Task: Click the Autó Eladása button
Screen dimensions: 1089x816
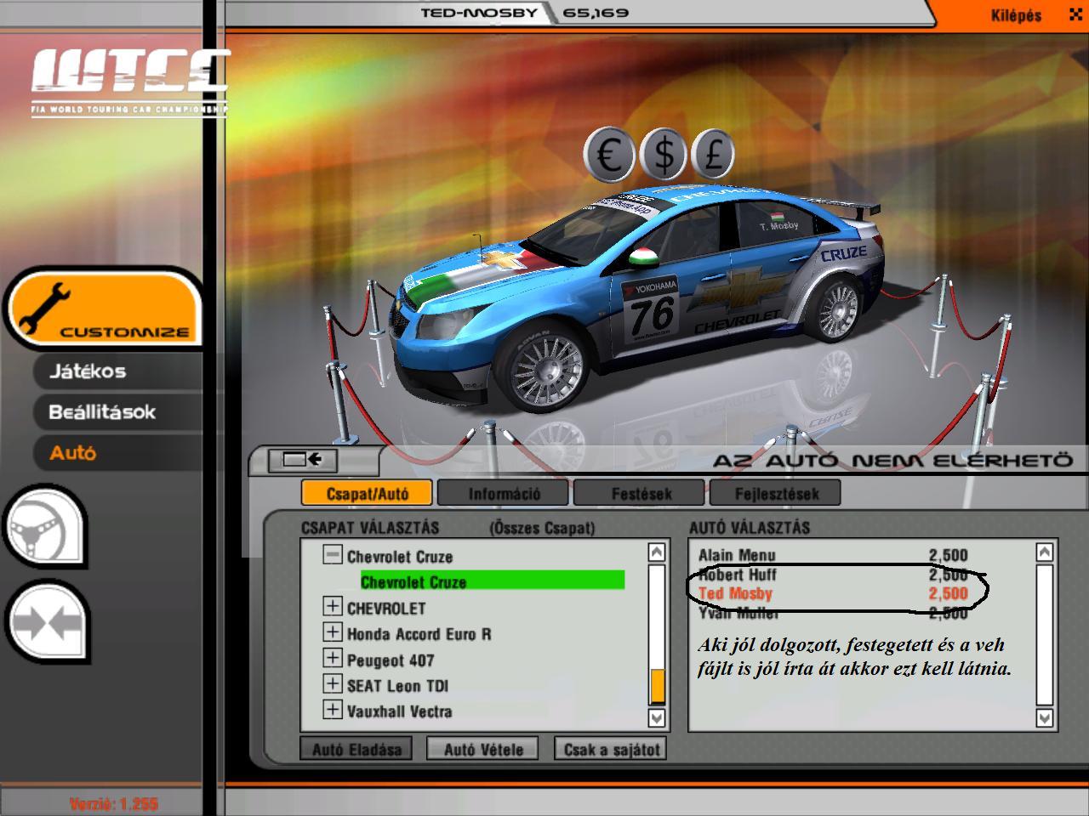Action: [356, 750]
